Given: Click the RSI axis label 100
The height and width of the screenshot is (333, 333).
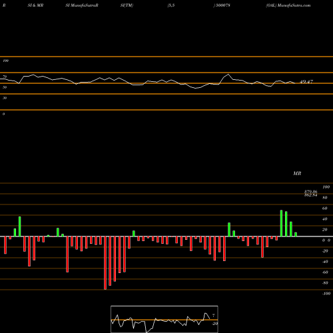Looking at the screenshot, I should pos(5,61).
